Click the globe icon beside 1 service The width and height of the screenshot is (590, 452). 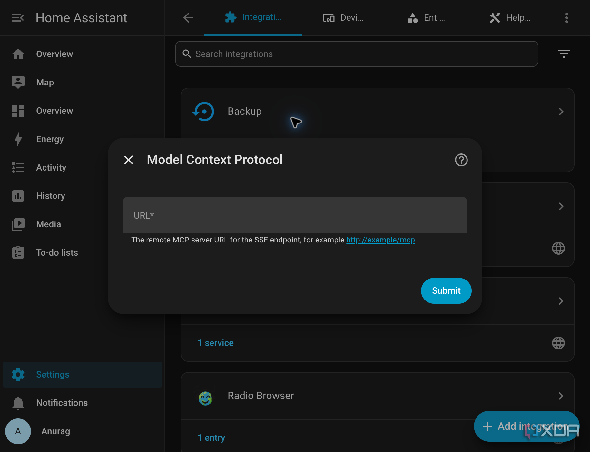558,343
